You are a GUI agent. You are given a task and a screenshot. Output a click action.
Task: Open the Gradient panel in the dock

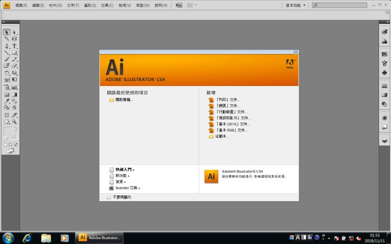click(385, 95)
